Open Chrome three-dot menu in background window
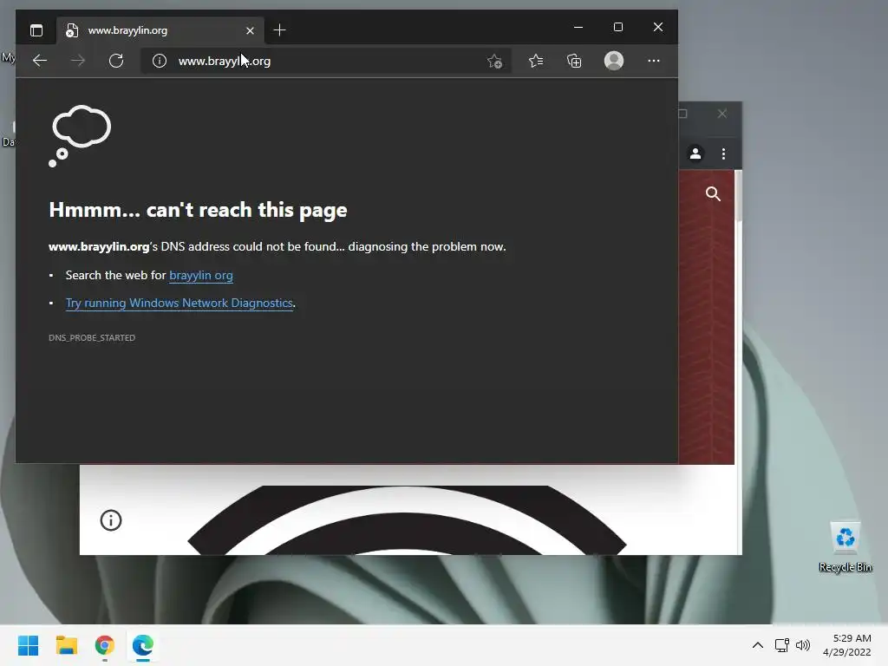The image size is (888, 666). pyautogui.click(x=723, y=153)
